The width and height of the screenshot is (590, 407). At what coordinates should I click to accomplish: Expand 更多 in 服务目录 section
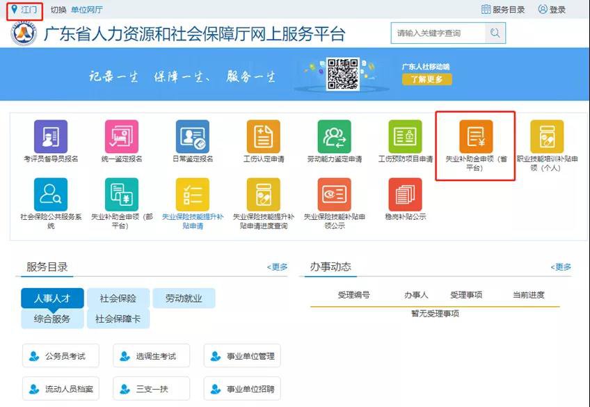coord(278,267)
